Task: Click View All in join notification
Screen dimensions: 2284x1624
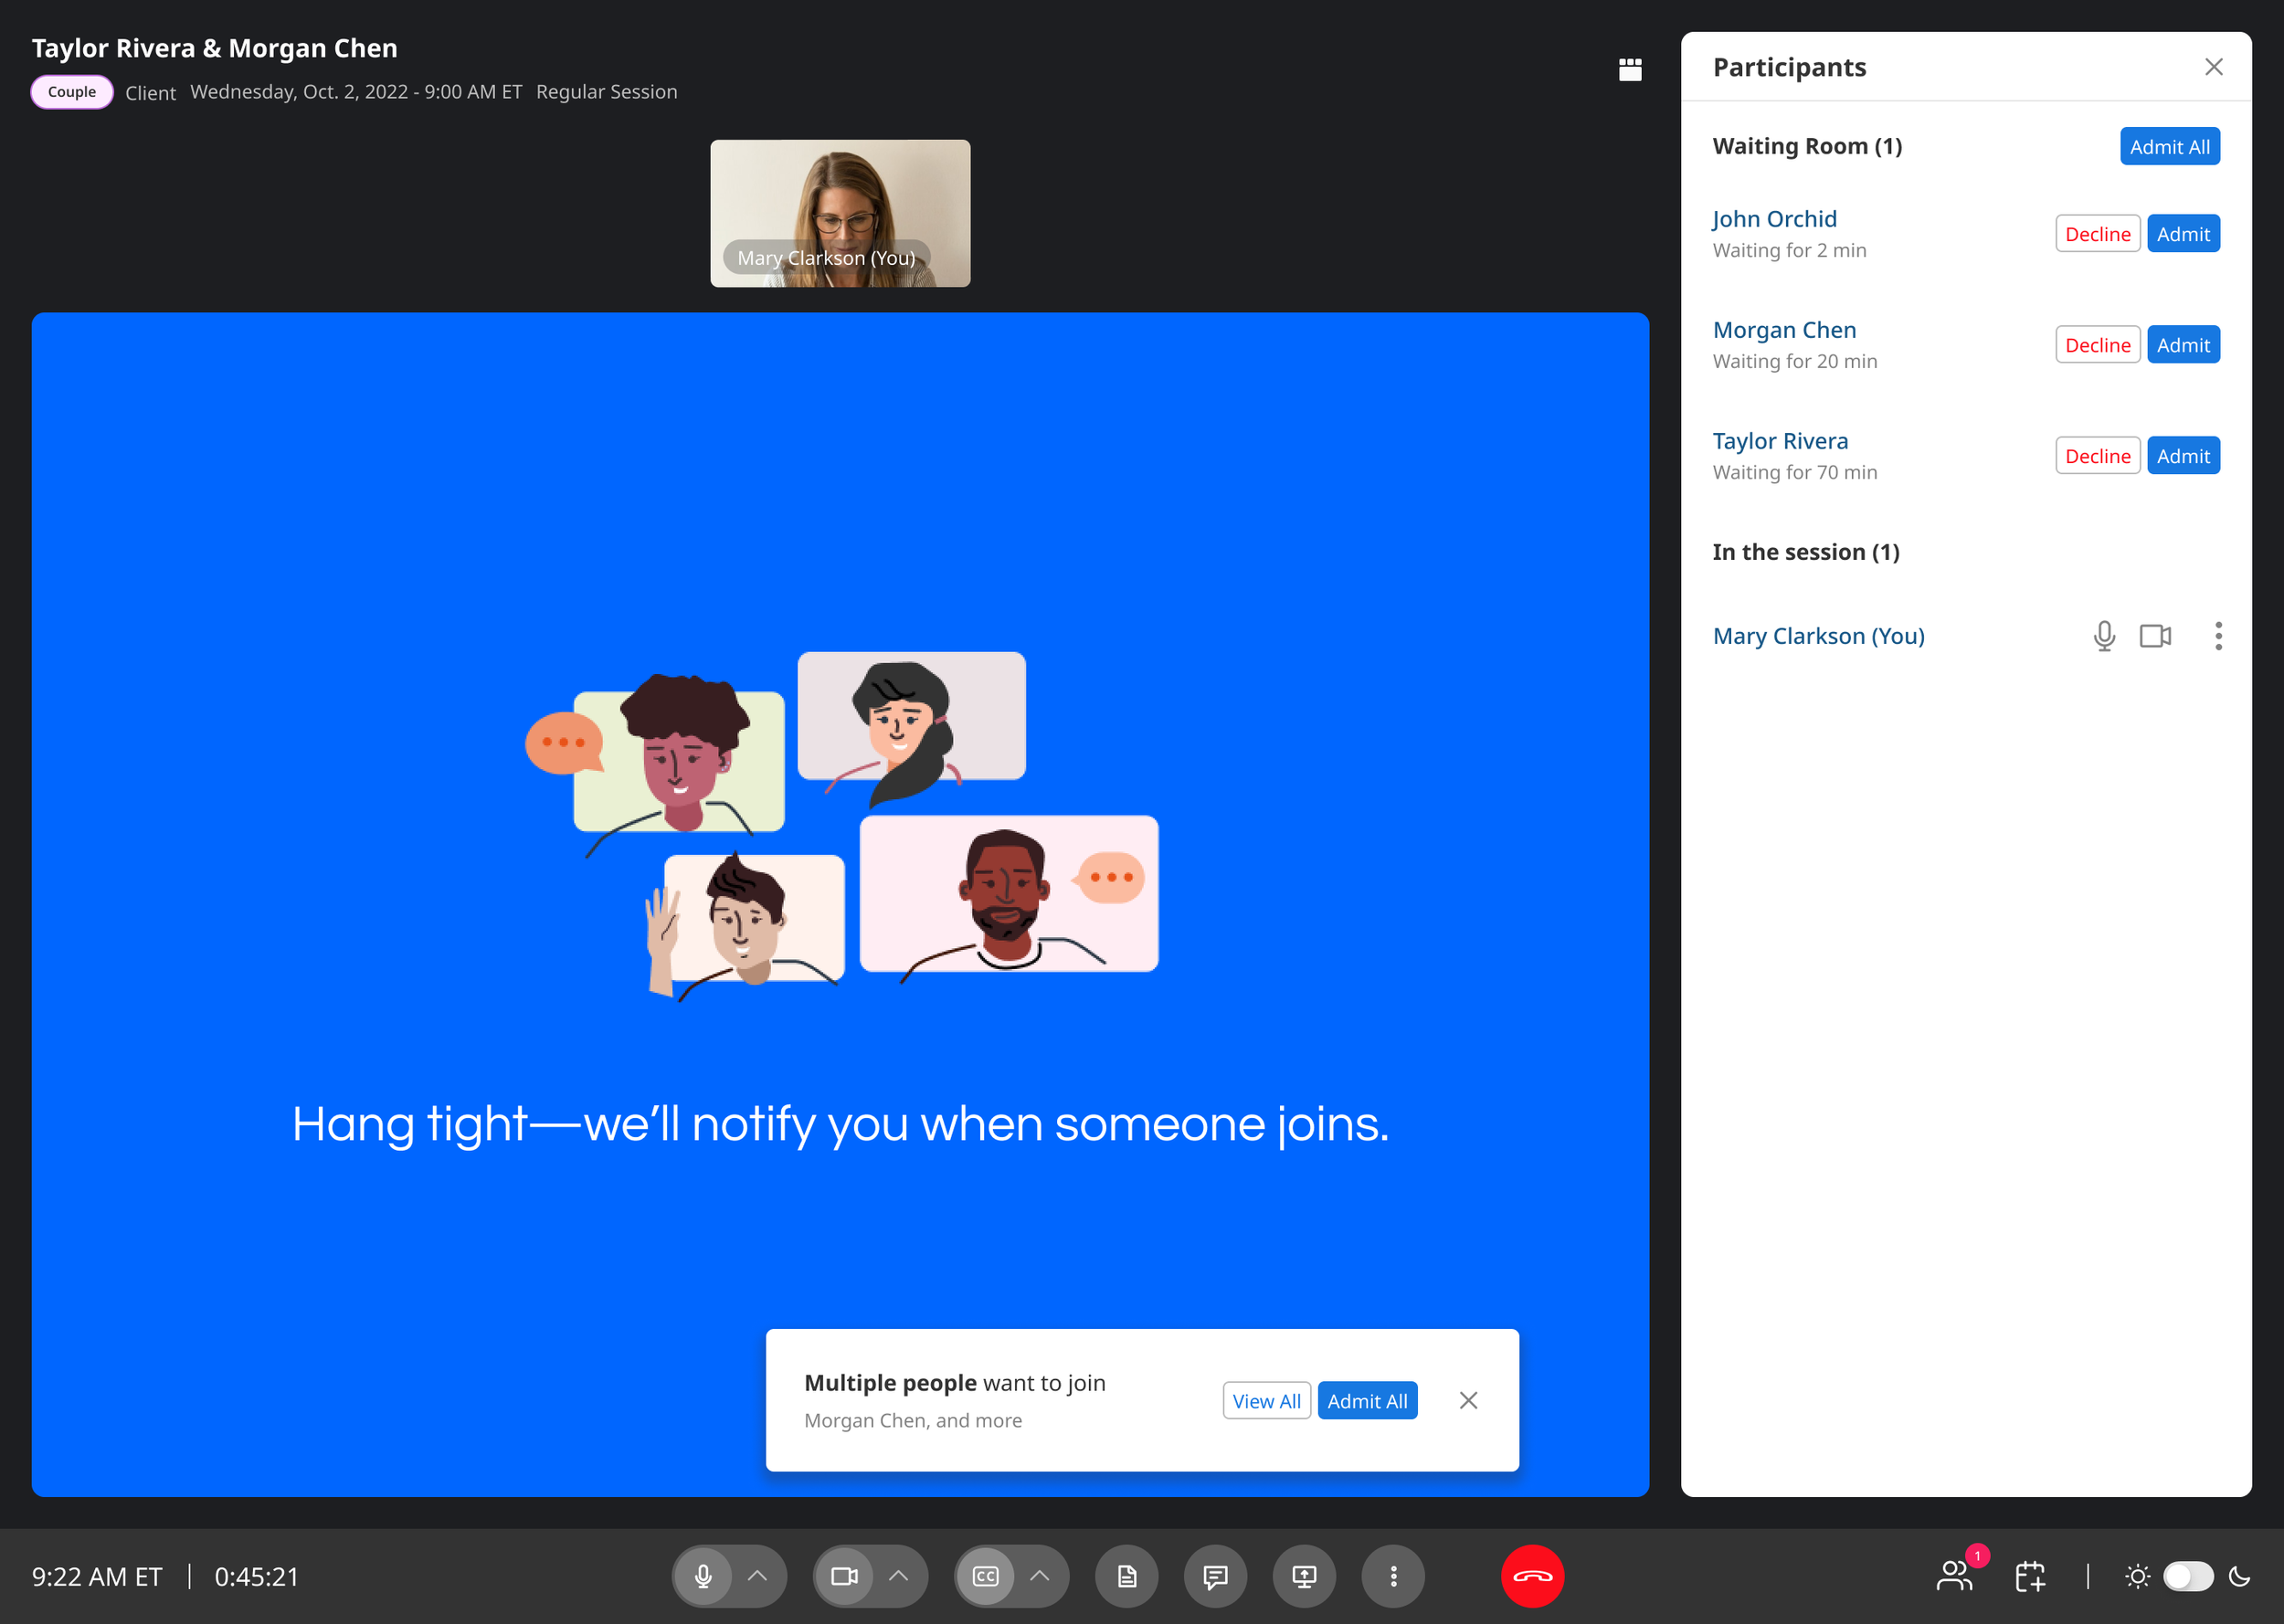Action: tap(1266, 1401)
